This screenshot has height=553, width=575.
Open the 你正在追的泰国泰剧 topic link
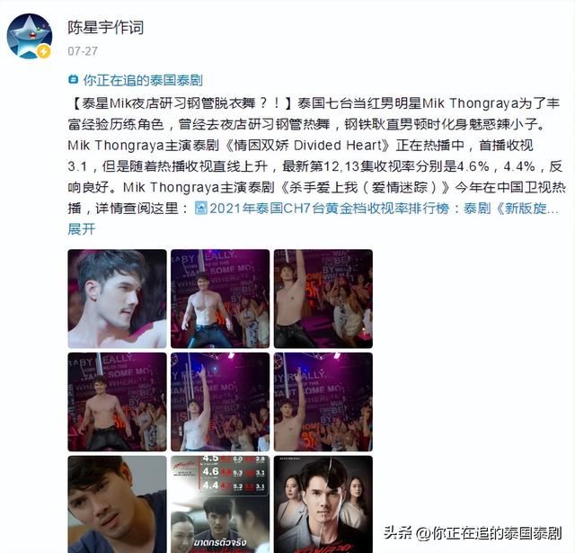click(143, 80)
